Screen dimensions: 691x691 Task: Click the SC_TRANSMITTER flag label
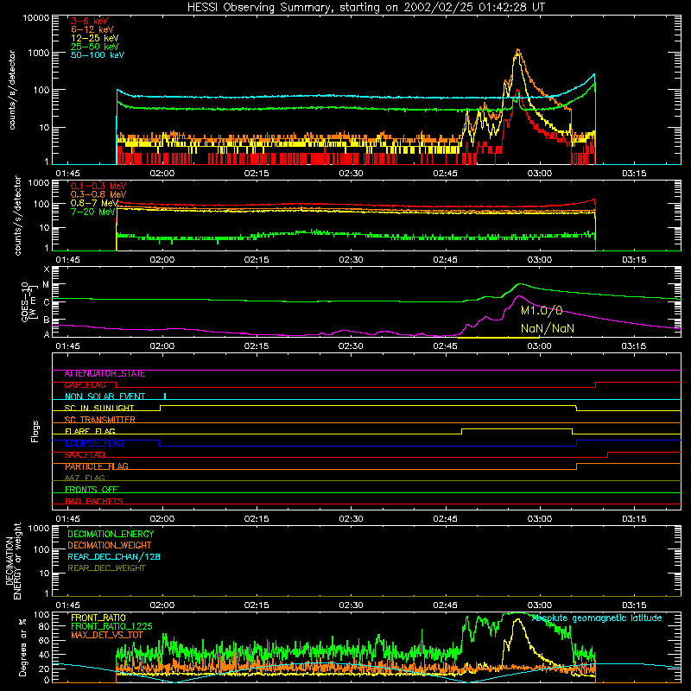99,420
